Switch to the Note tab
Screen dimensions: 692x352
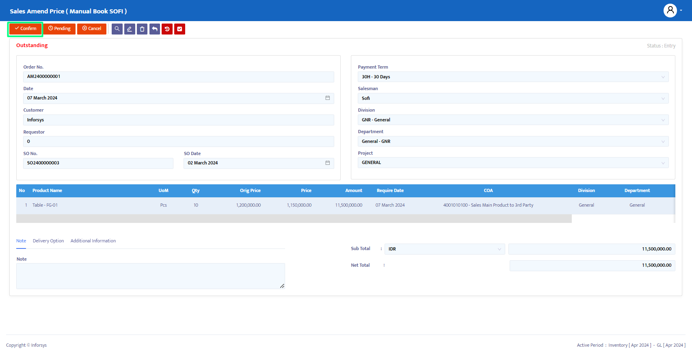(21, 241)
